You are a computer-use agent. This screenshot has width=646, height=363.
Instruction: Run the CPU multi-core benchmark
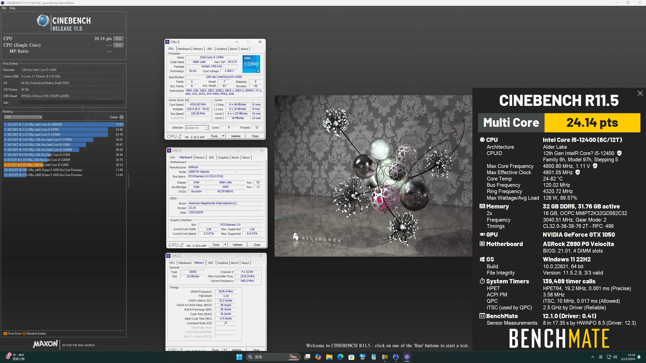point(118,39)
